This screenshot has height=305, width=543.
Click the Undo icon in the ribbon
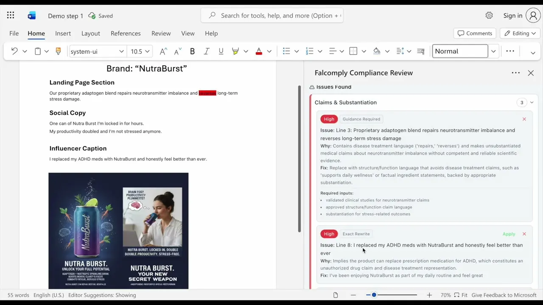point(14,51)
